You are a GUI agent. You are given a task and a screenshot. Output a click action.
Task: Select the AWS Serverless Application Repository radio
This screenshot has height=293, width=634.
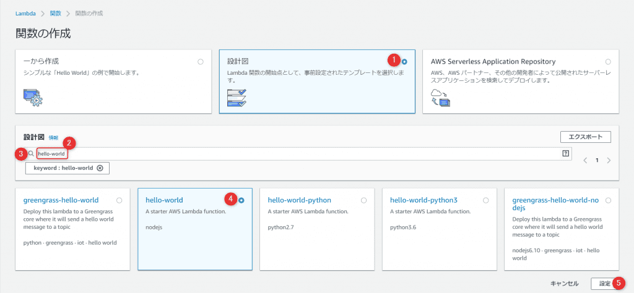pos(608,62)
